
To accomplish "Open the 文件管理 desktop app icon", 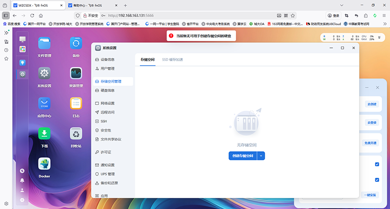I will click(x=44, y=43).
